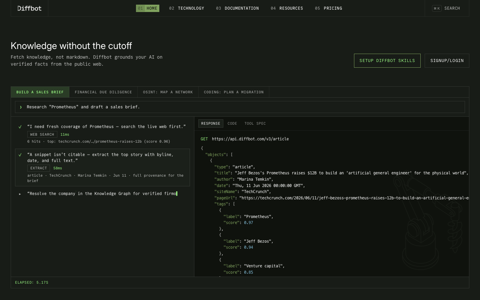
Task: Open the Technology nav item
Action: click(x=187, y=8)
